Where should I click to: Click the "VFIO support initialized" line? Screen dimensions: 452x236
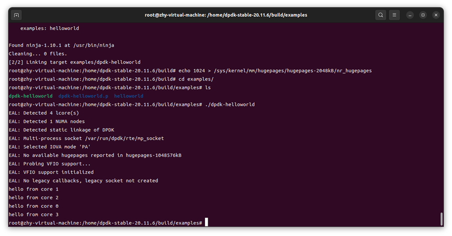tap(51, 172)
